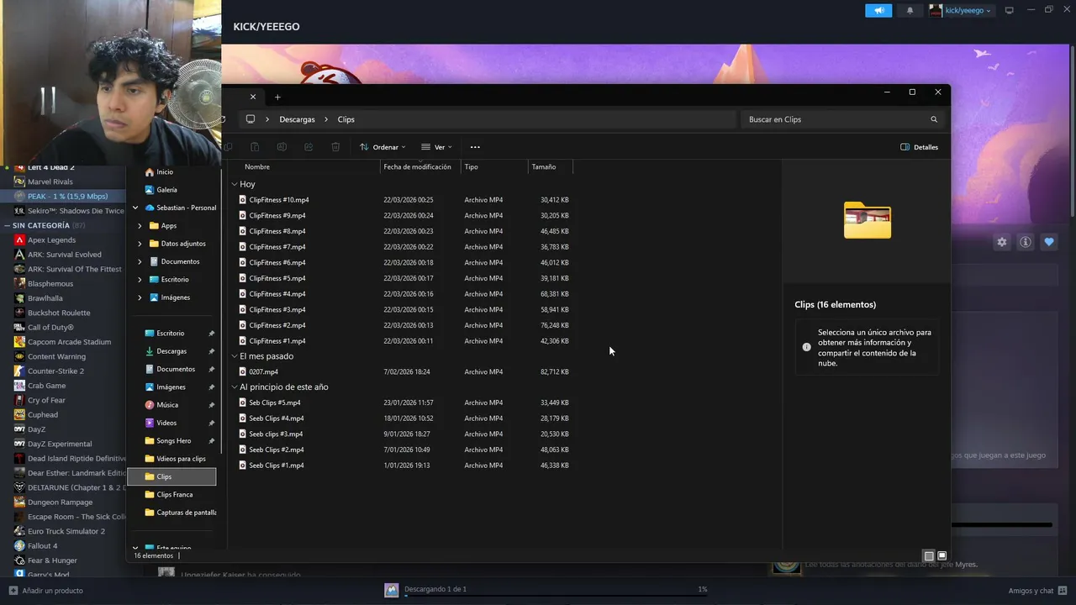
Task: Click the Delete trash icon in Explorer toolbar
Action: 335,147
